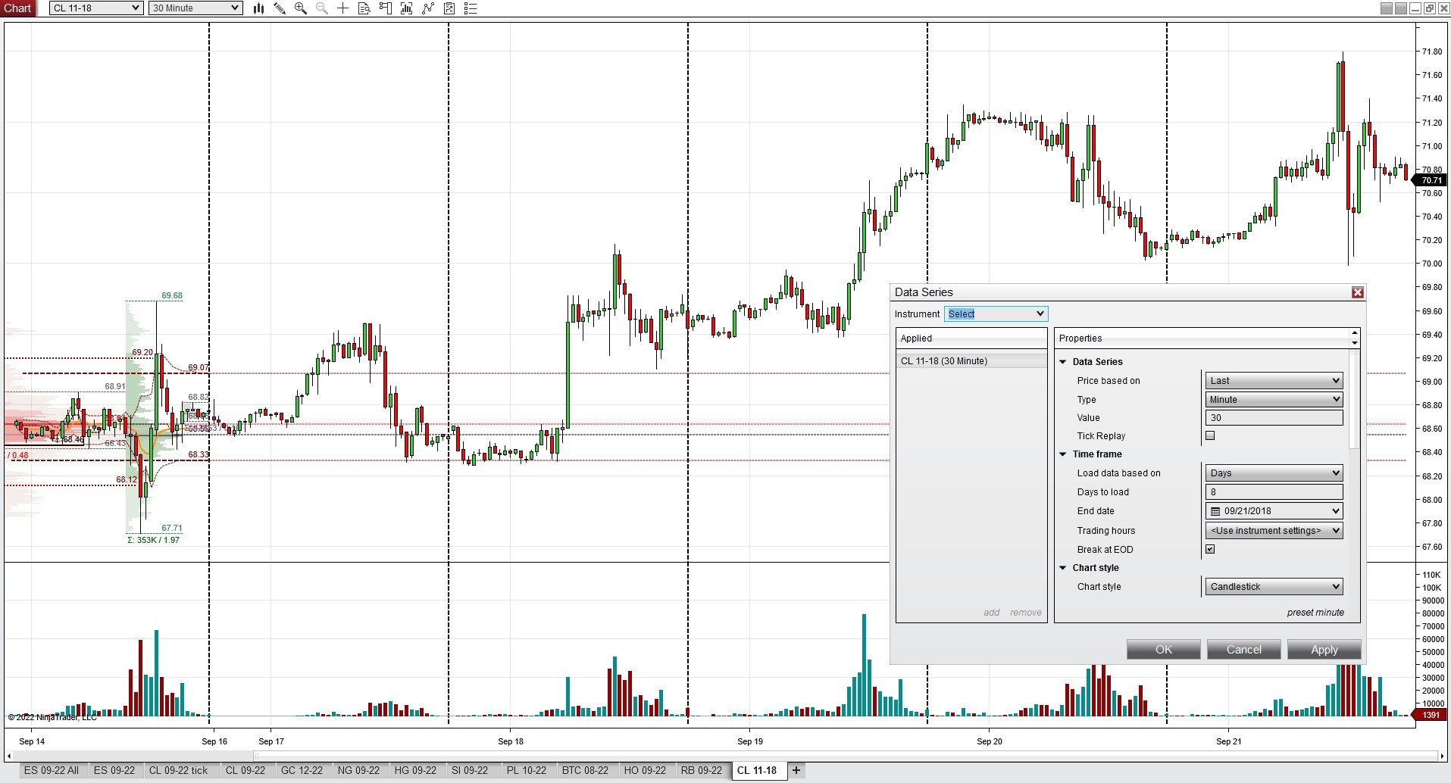Image resolution: width=1451 pixels, height=783 pixels.
Task: Click the add link under Applied
Action: (x=992, y=613)
